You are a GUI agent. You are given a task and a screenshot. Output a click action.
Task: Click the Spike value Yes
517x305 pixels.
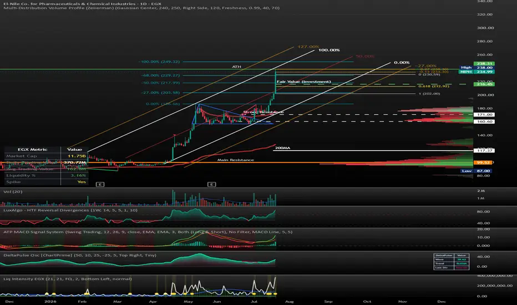point(82,182)
